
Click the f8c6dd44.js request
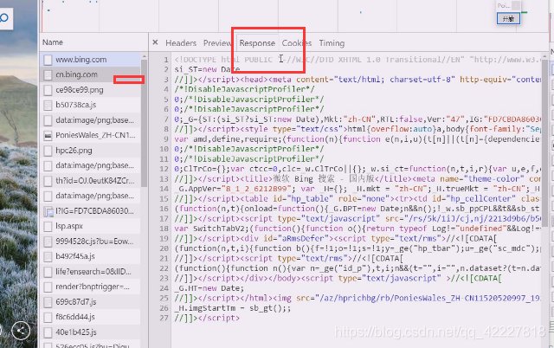(90, 317)
